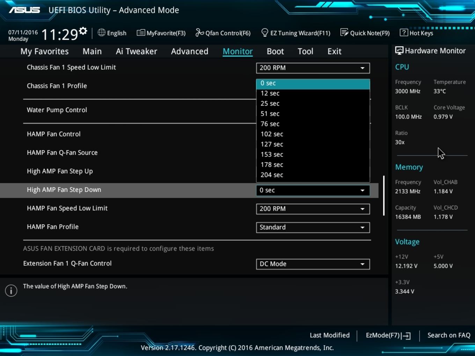Expand Chassis Fan 1 Speed Low Limit dropdown
This screenshot has width=475, height=356.
point(313,68)
